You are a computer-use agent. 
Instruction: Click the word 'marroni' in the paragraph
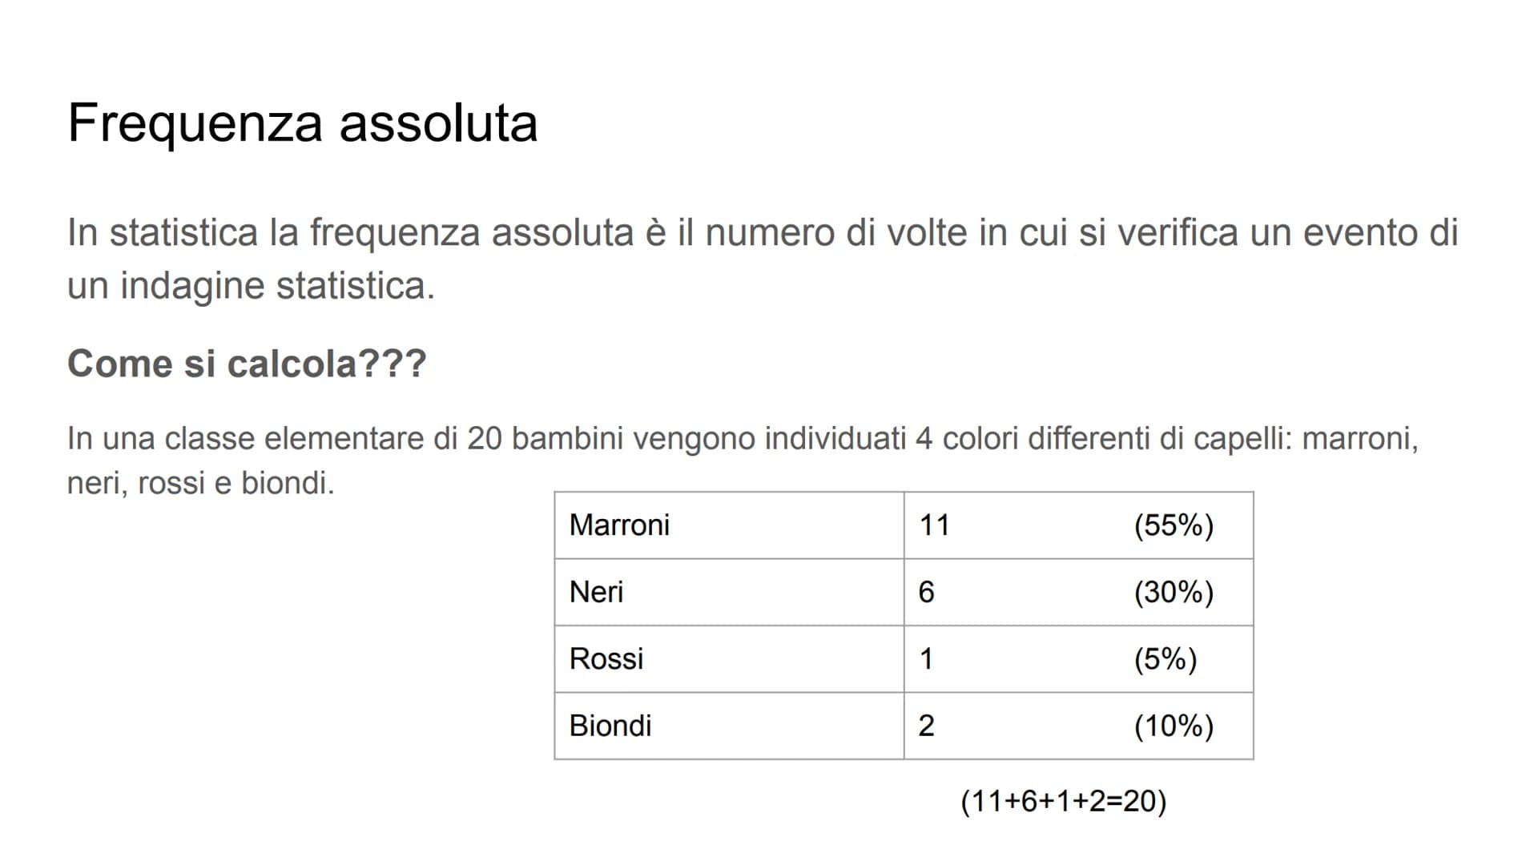click(1359, 439)
